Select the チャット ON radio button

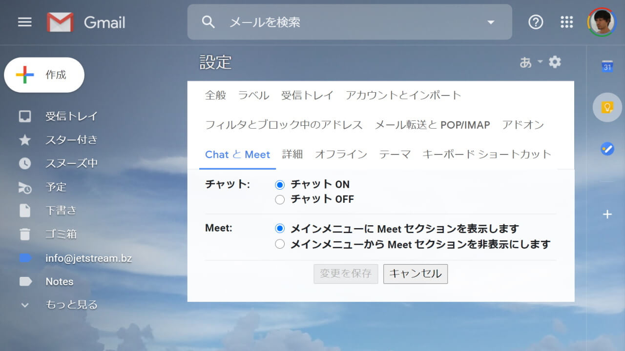[x=280, y=185]
